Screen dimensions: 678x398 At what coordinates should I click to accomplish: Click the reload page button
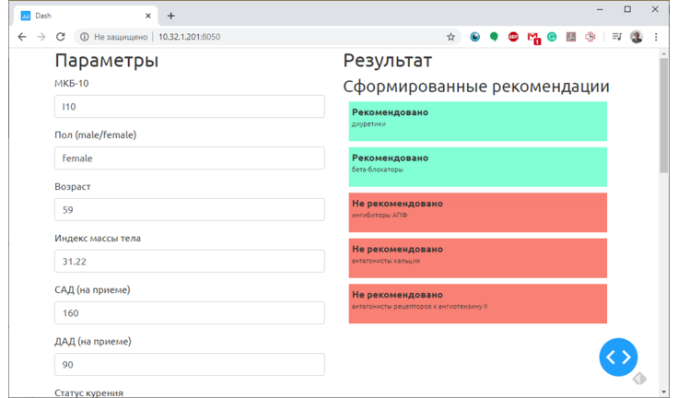pyautogui.click(x=61, y=37)
